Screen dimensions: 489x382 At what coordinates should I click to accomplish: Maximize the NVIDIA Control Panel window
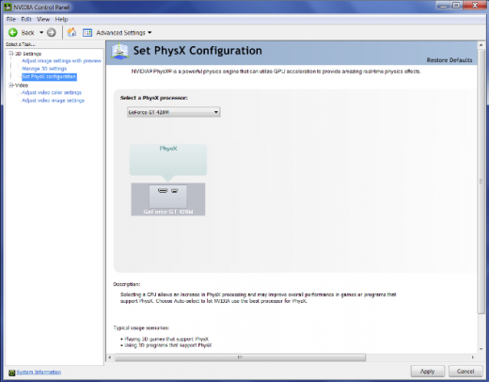coord(456,6)
